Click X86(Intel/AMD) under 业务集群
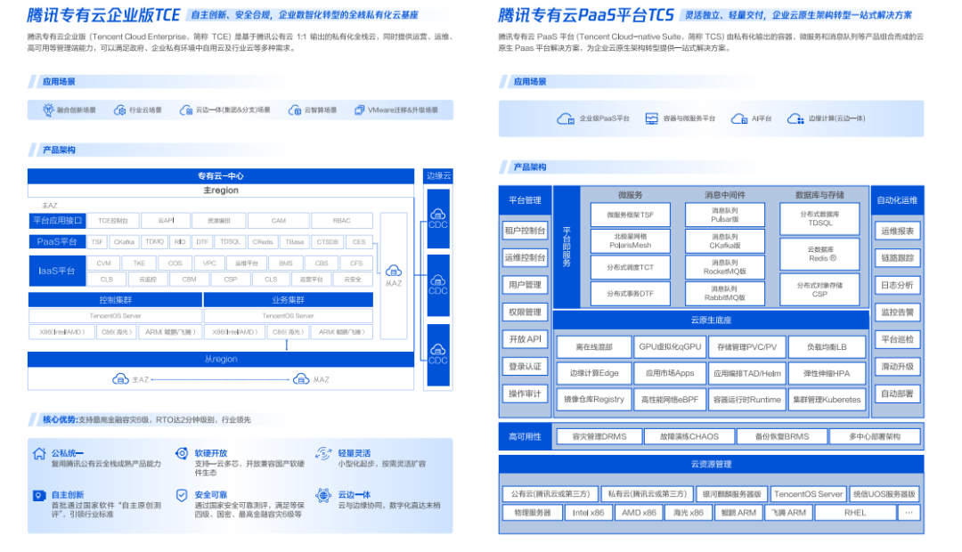The width and height of the screenshot is (962, 552). point(234,332)
